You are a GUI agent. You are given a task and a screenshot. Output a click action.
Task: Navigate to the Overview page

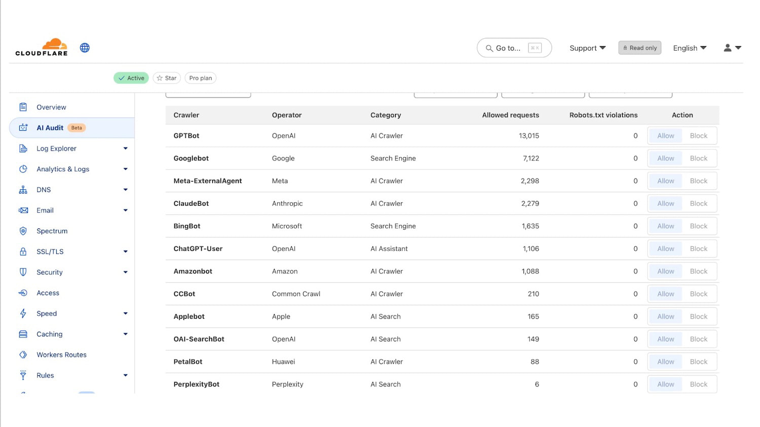point(51,107)
